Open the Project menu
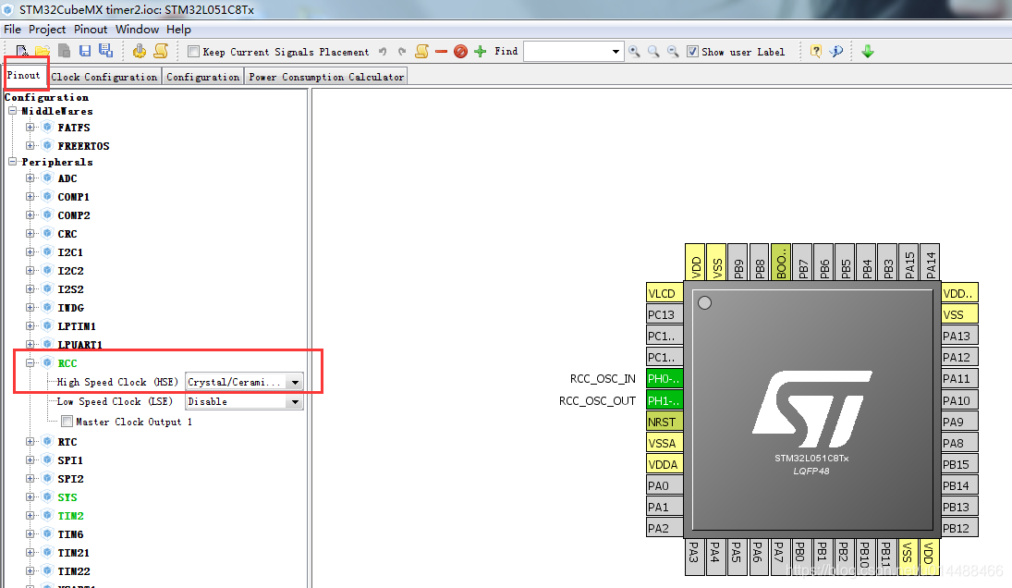 (47, 29)
